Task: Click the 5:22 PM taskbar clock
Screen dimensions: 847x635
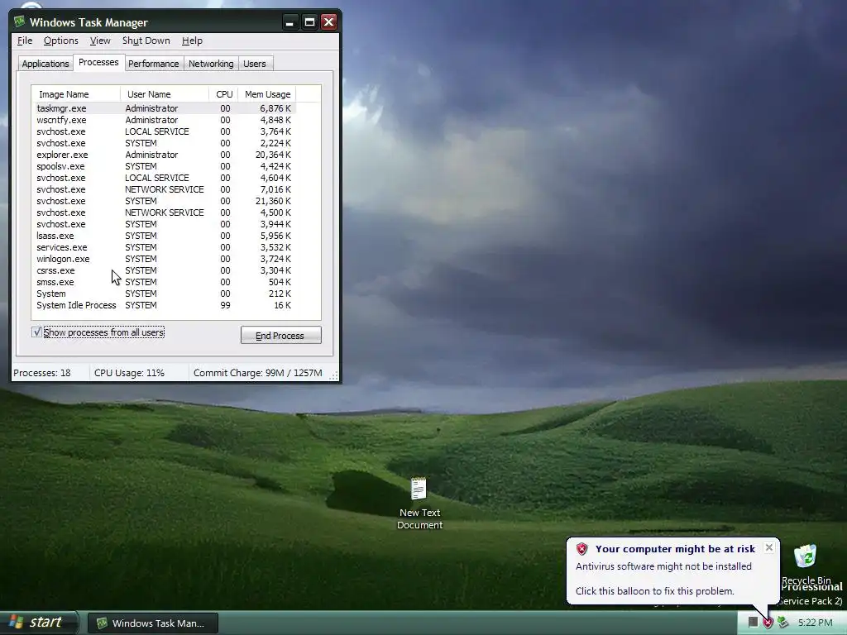Action: point(815,623)
